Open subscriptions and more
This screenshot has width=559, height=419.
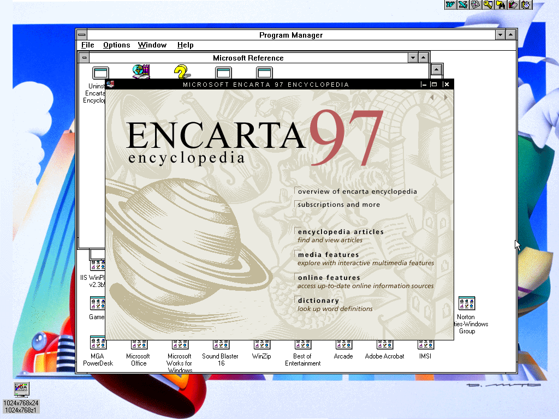point(338,205)
